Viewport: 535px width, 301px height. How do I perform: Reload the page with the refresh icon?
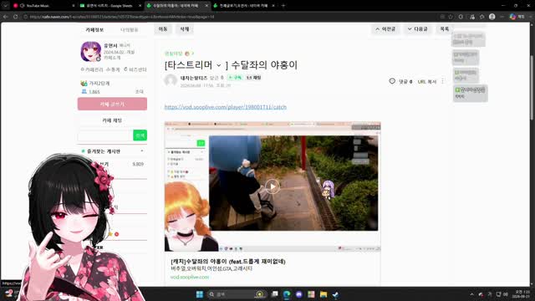[15, 17]
